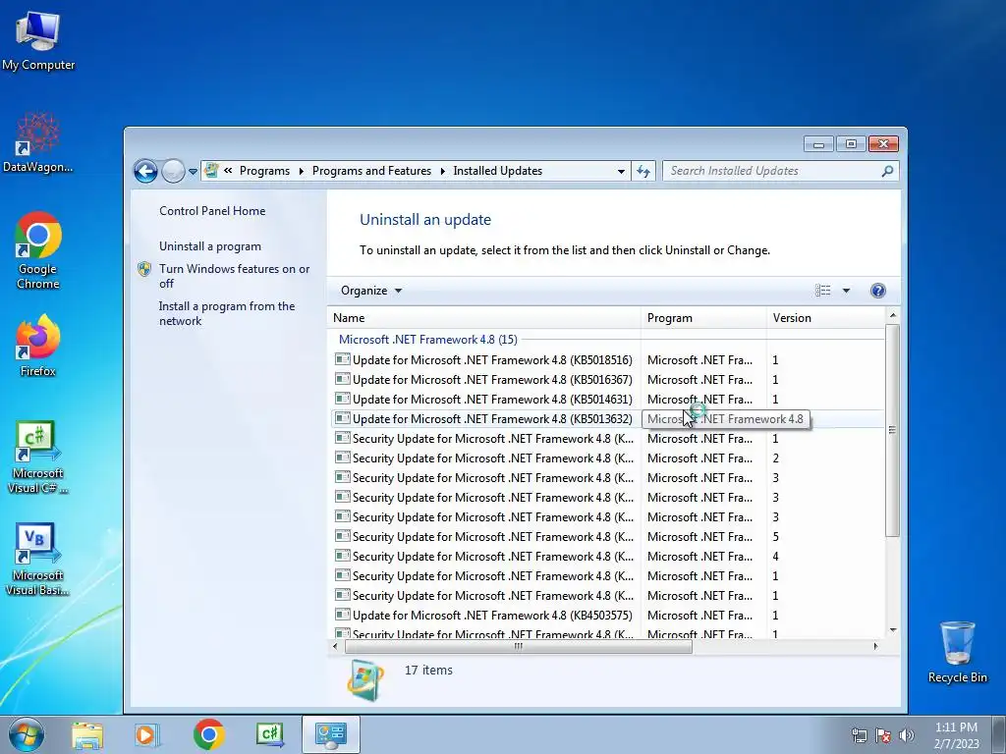Open Windows Explorer from taskbar
Image resolution: width=1006 pixels, height=754 pixels.
coord(87,734)
